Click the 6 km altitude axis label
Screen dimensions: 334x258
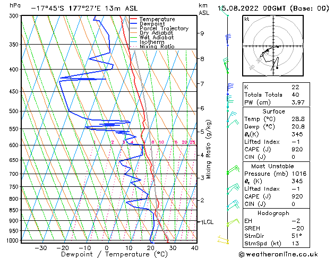click(x=202, y=108)
